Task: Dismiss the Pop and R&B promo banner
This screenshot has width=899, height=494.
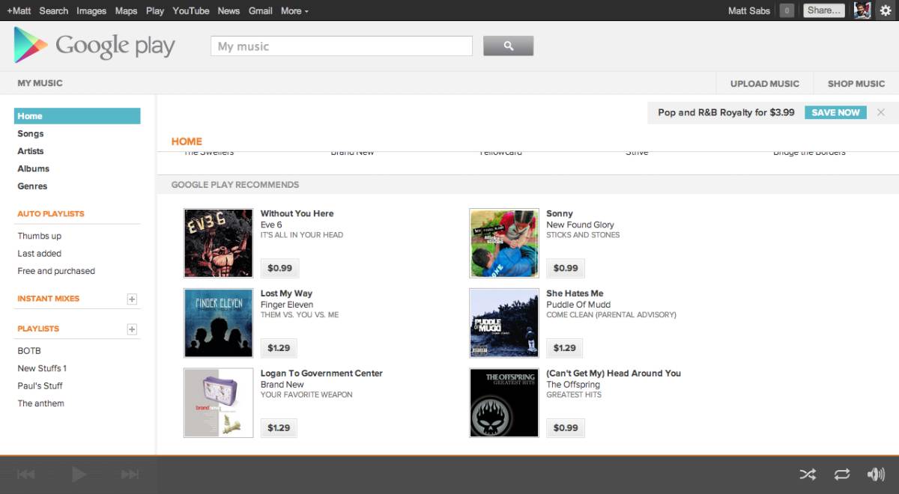Action: 881,112
